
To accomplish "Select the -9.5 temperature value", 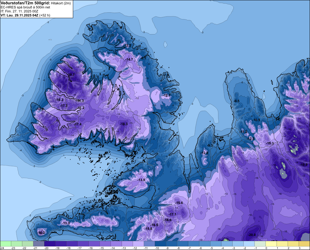I will pos(237,101).
